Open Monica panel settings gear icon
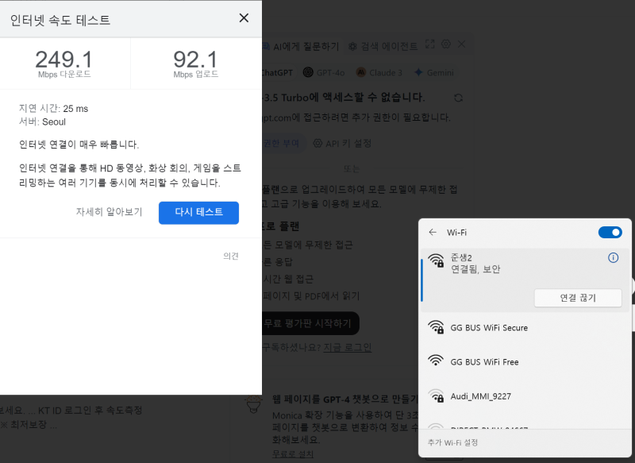Screen dimensions: 635x463 (446, 44)
